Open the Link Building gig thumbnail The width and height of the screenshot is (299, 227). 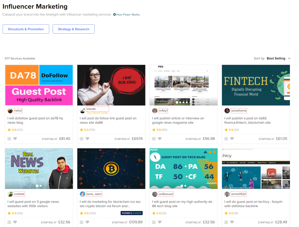tap(111, 85)
